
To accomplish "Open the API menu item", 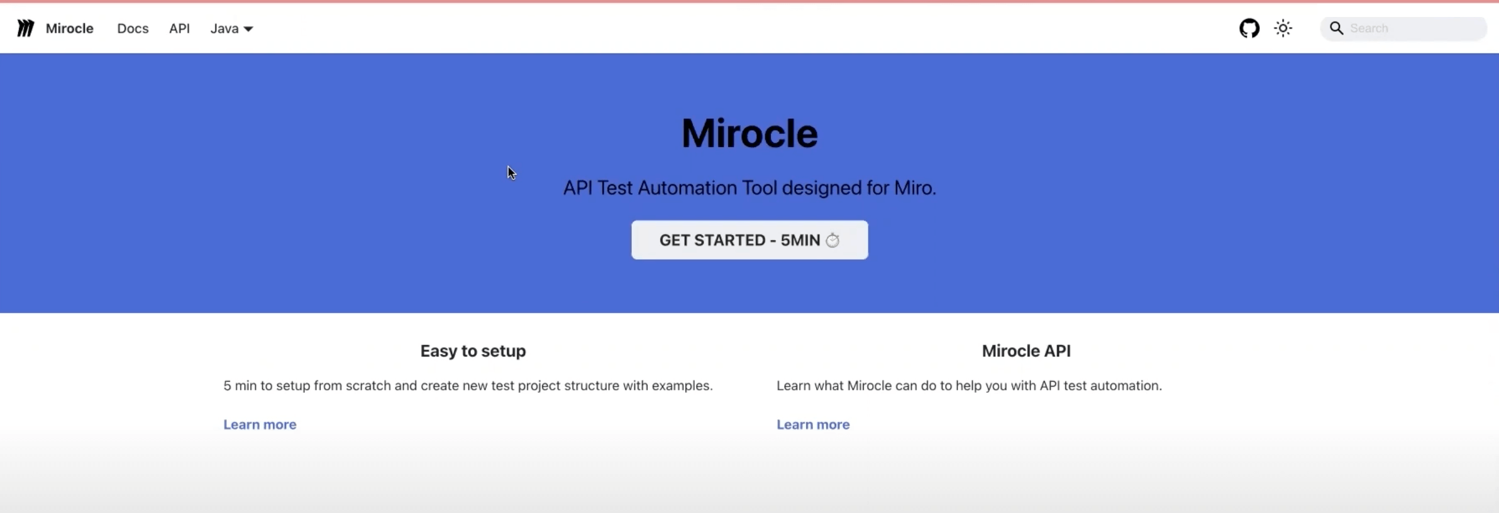I will coord(179,28).
